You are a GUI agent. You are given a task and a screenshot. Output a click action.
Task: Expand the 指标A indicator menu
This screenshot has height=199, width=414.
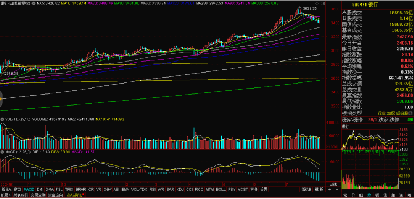(x=6, y=189)
